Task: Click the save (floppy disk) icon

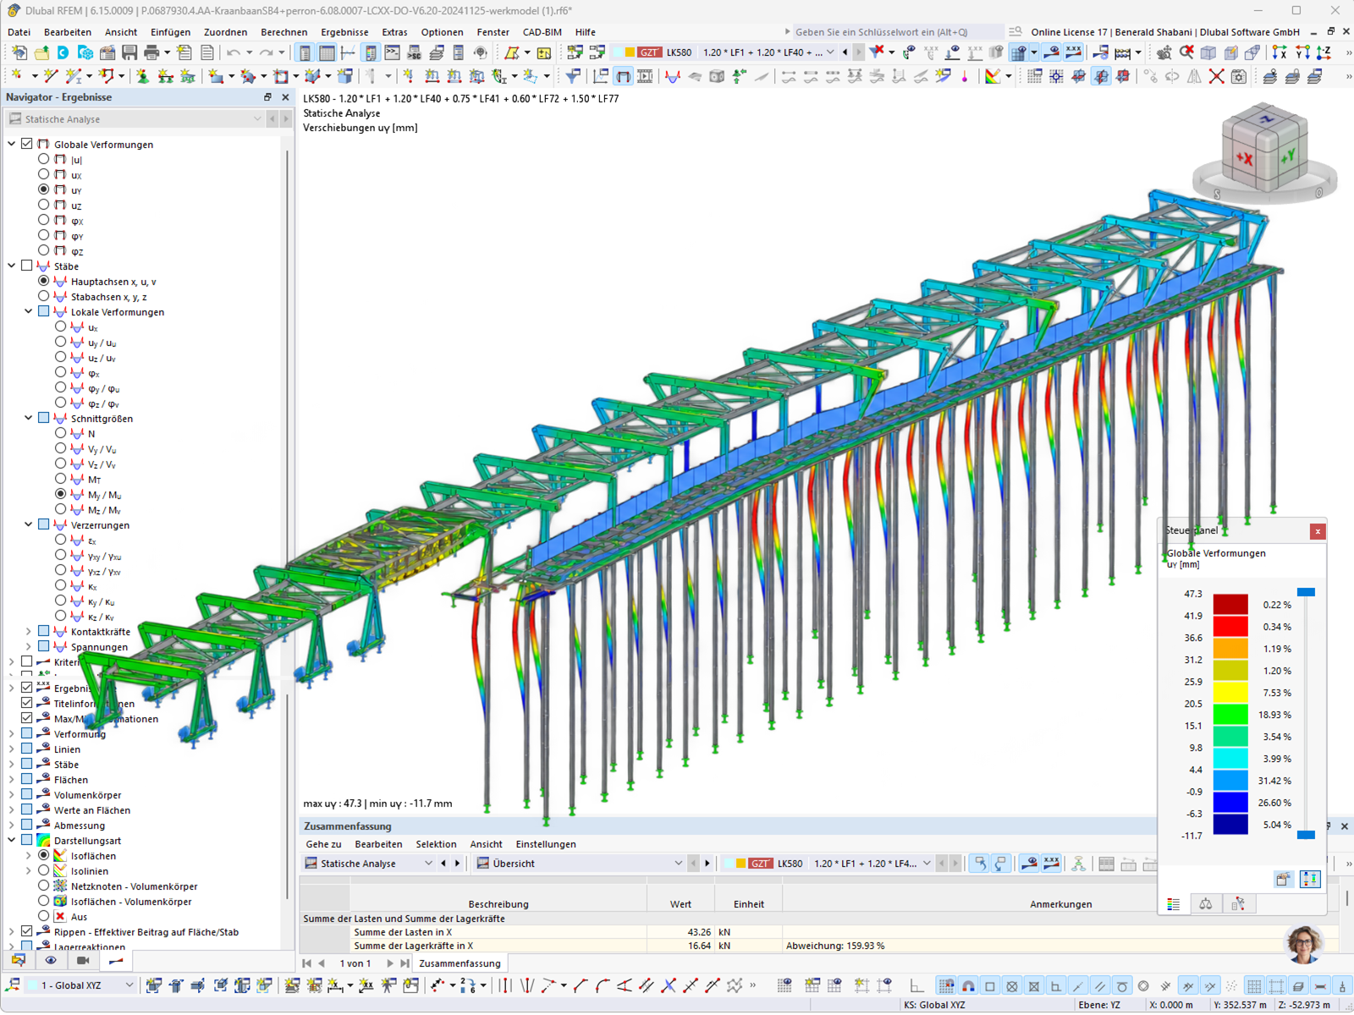Action: [x=129, y=52]
